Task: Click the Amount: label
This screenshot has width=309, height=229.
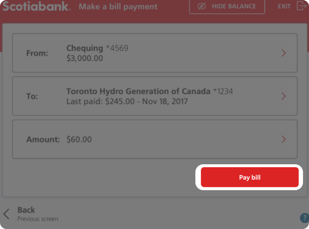Action: pos(43,139)
